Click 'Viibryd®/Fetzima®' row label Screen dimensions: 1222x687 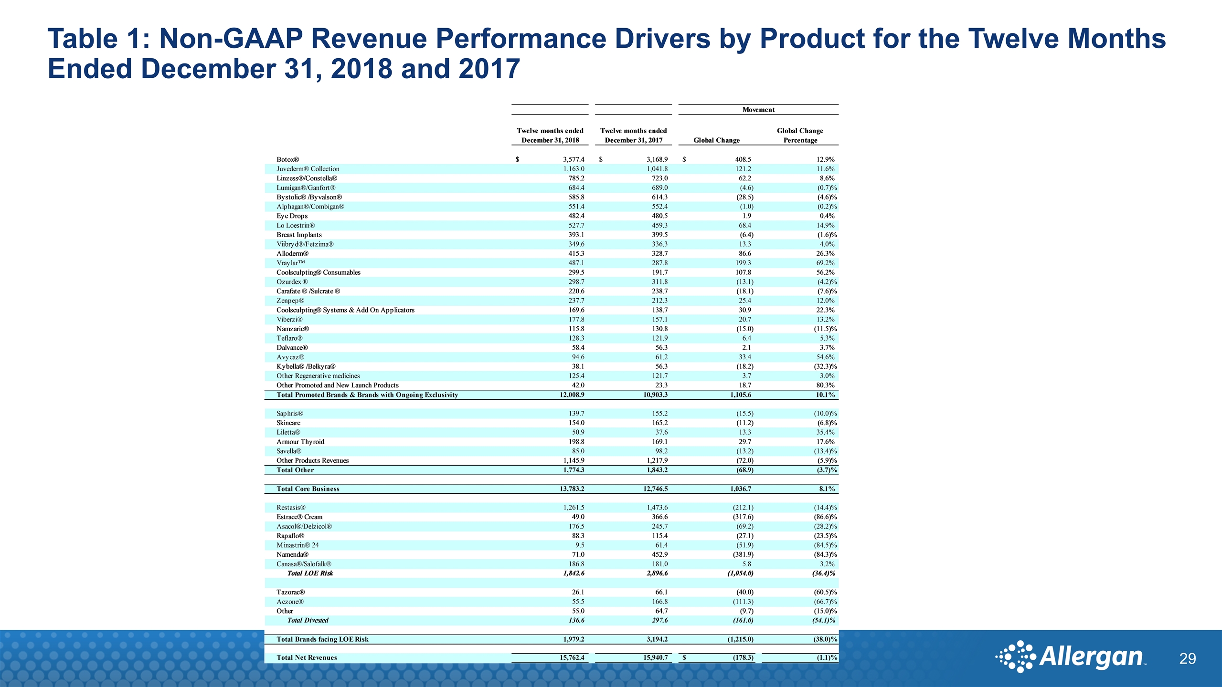click(x=305, y=244)
